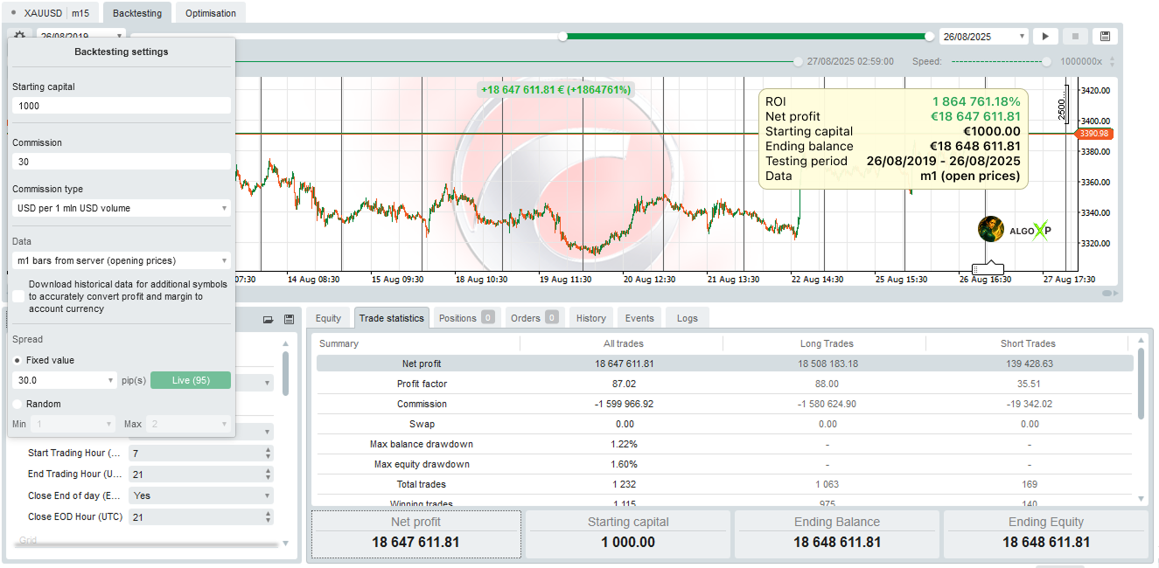
Task: Click the Short Trades column header
Action: coord(1028,343)
